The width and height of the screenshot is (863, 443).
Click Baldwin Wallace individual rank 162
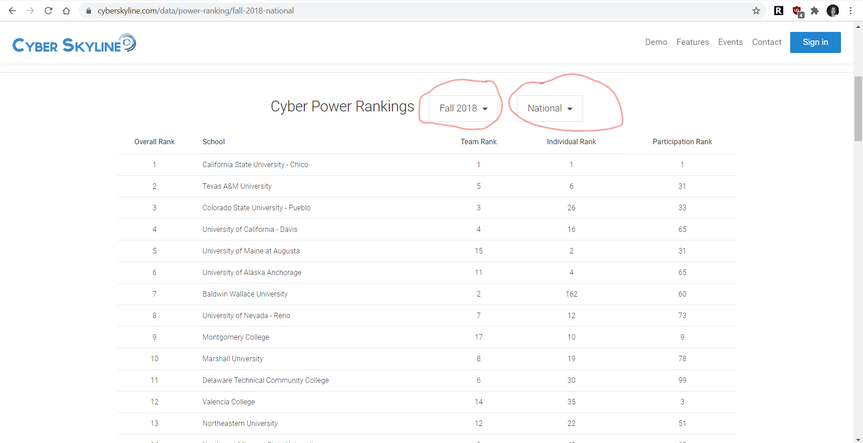point(571,294)
